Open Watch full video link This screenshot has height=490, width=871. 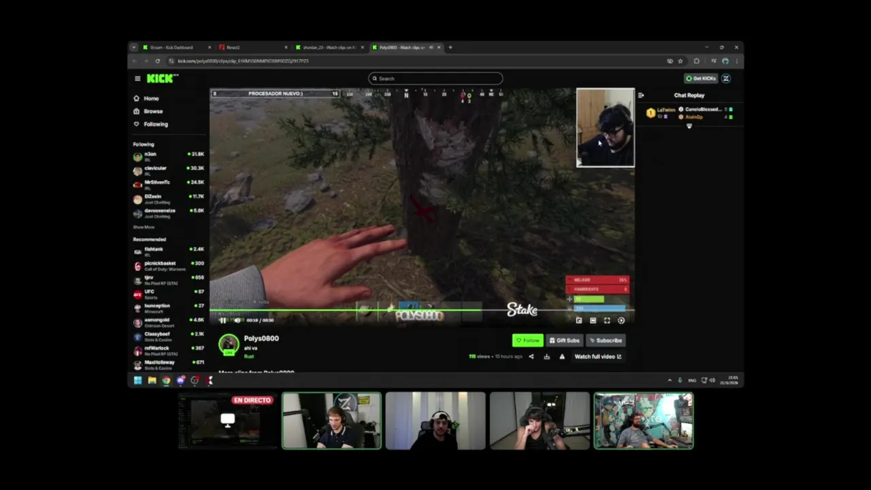pyautogui.click(x=598, y=357)
